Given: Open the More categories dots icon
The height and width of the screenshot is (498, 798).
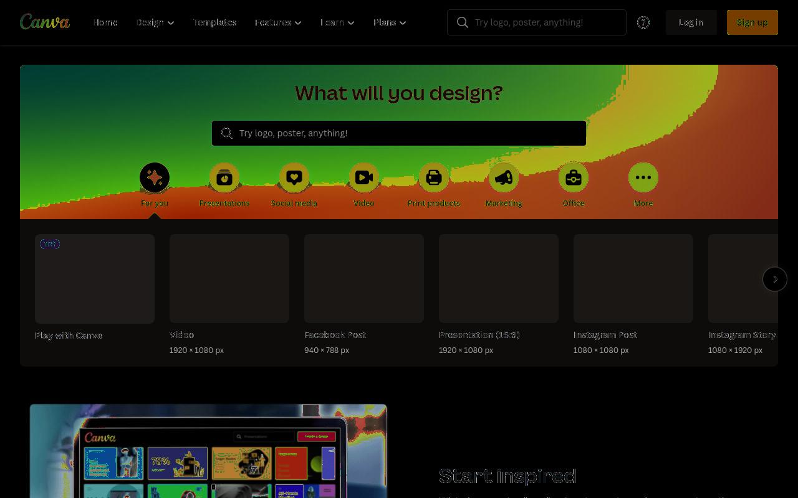Looking at the screenshot, I should click(x=643, y=177).
